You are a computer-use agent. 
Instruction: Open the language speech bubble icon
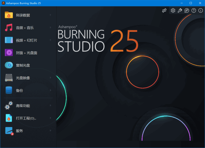pos(187,11)
